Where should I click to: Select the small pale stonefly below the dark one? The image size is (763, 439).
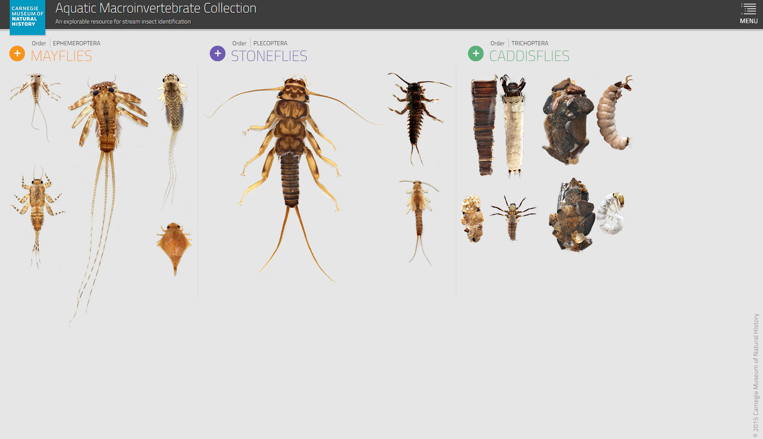pos(418,213)
